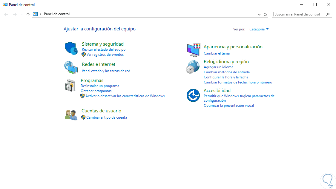The height and width of the screenshot is (189, 336).
Task: Click the Ver por: label
Action: click(239, 29)
